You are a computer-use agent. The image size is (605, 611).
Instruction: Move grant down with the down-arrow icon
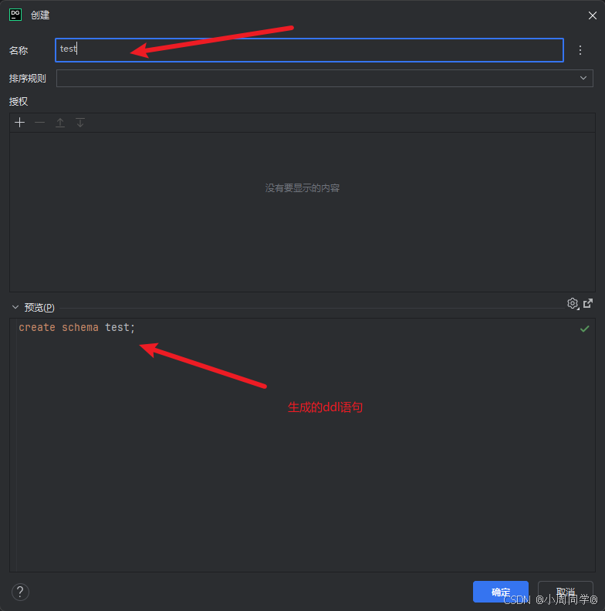click(80, 123)
